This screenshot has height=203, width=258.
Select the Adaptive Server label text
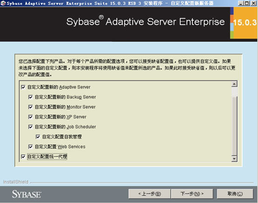pos(59,87)
